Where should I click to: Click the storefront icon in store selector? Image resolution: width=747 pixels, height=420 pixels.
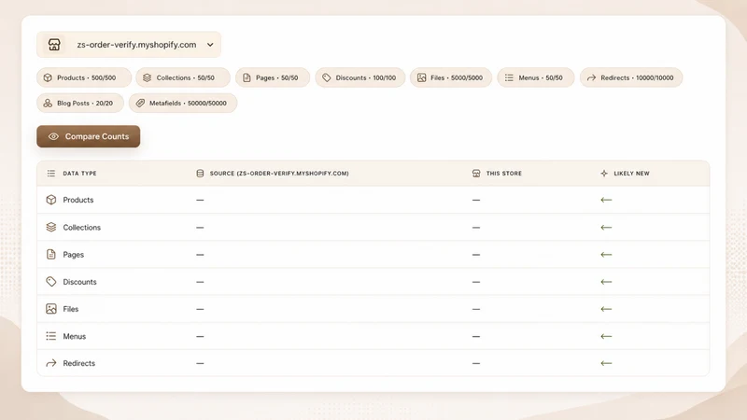[54, 45]
